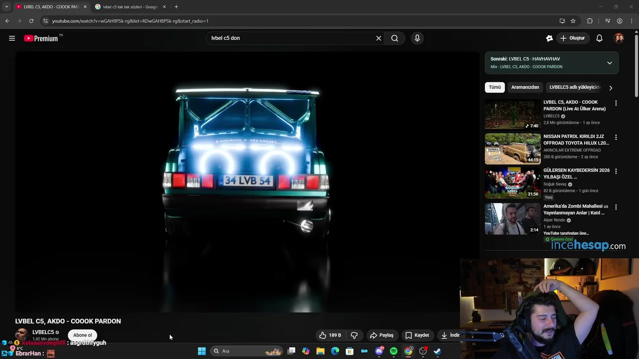Open AKINCILAR EXTREME OFFROAD channel
The image size is (639, 359).
(572, 150)
